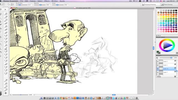Collapse the Color Wheel panel
Viewport: 178px width, 100px height.
pos(157,37)
